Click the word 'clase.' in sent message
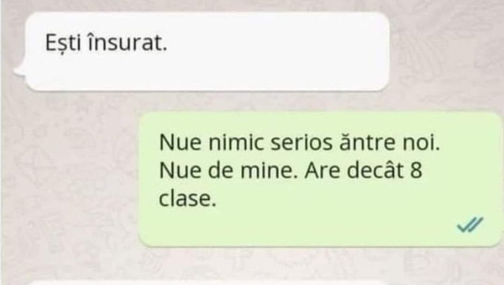The height and width of the screenshot is (285, 504). pyautogui.click(x=188, y=199)
